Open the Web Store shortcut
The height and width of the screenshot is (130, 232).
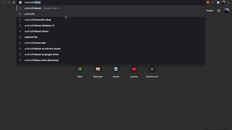(x=98, y=72)
